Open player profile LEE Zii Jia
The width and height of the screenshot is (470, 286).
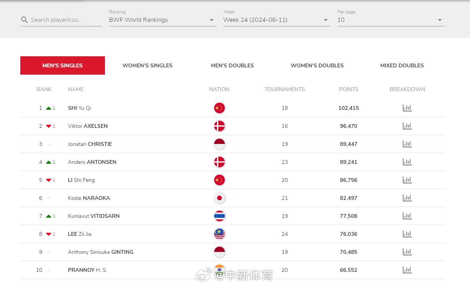point(80,234)
